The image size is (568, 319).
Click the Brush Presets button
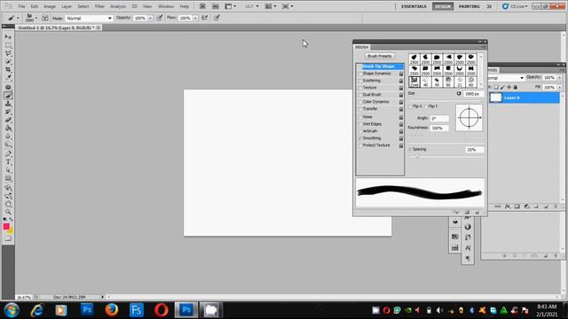(x=379, y=56)
